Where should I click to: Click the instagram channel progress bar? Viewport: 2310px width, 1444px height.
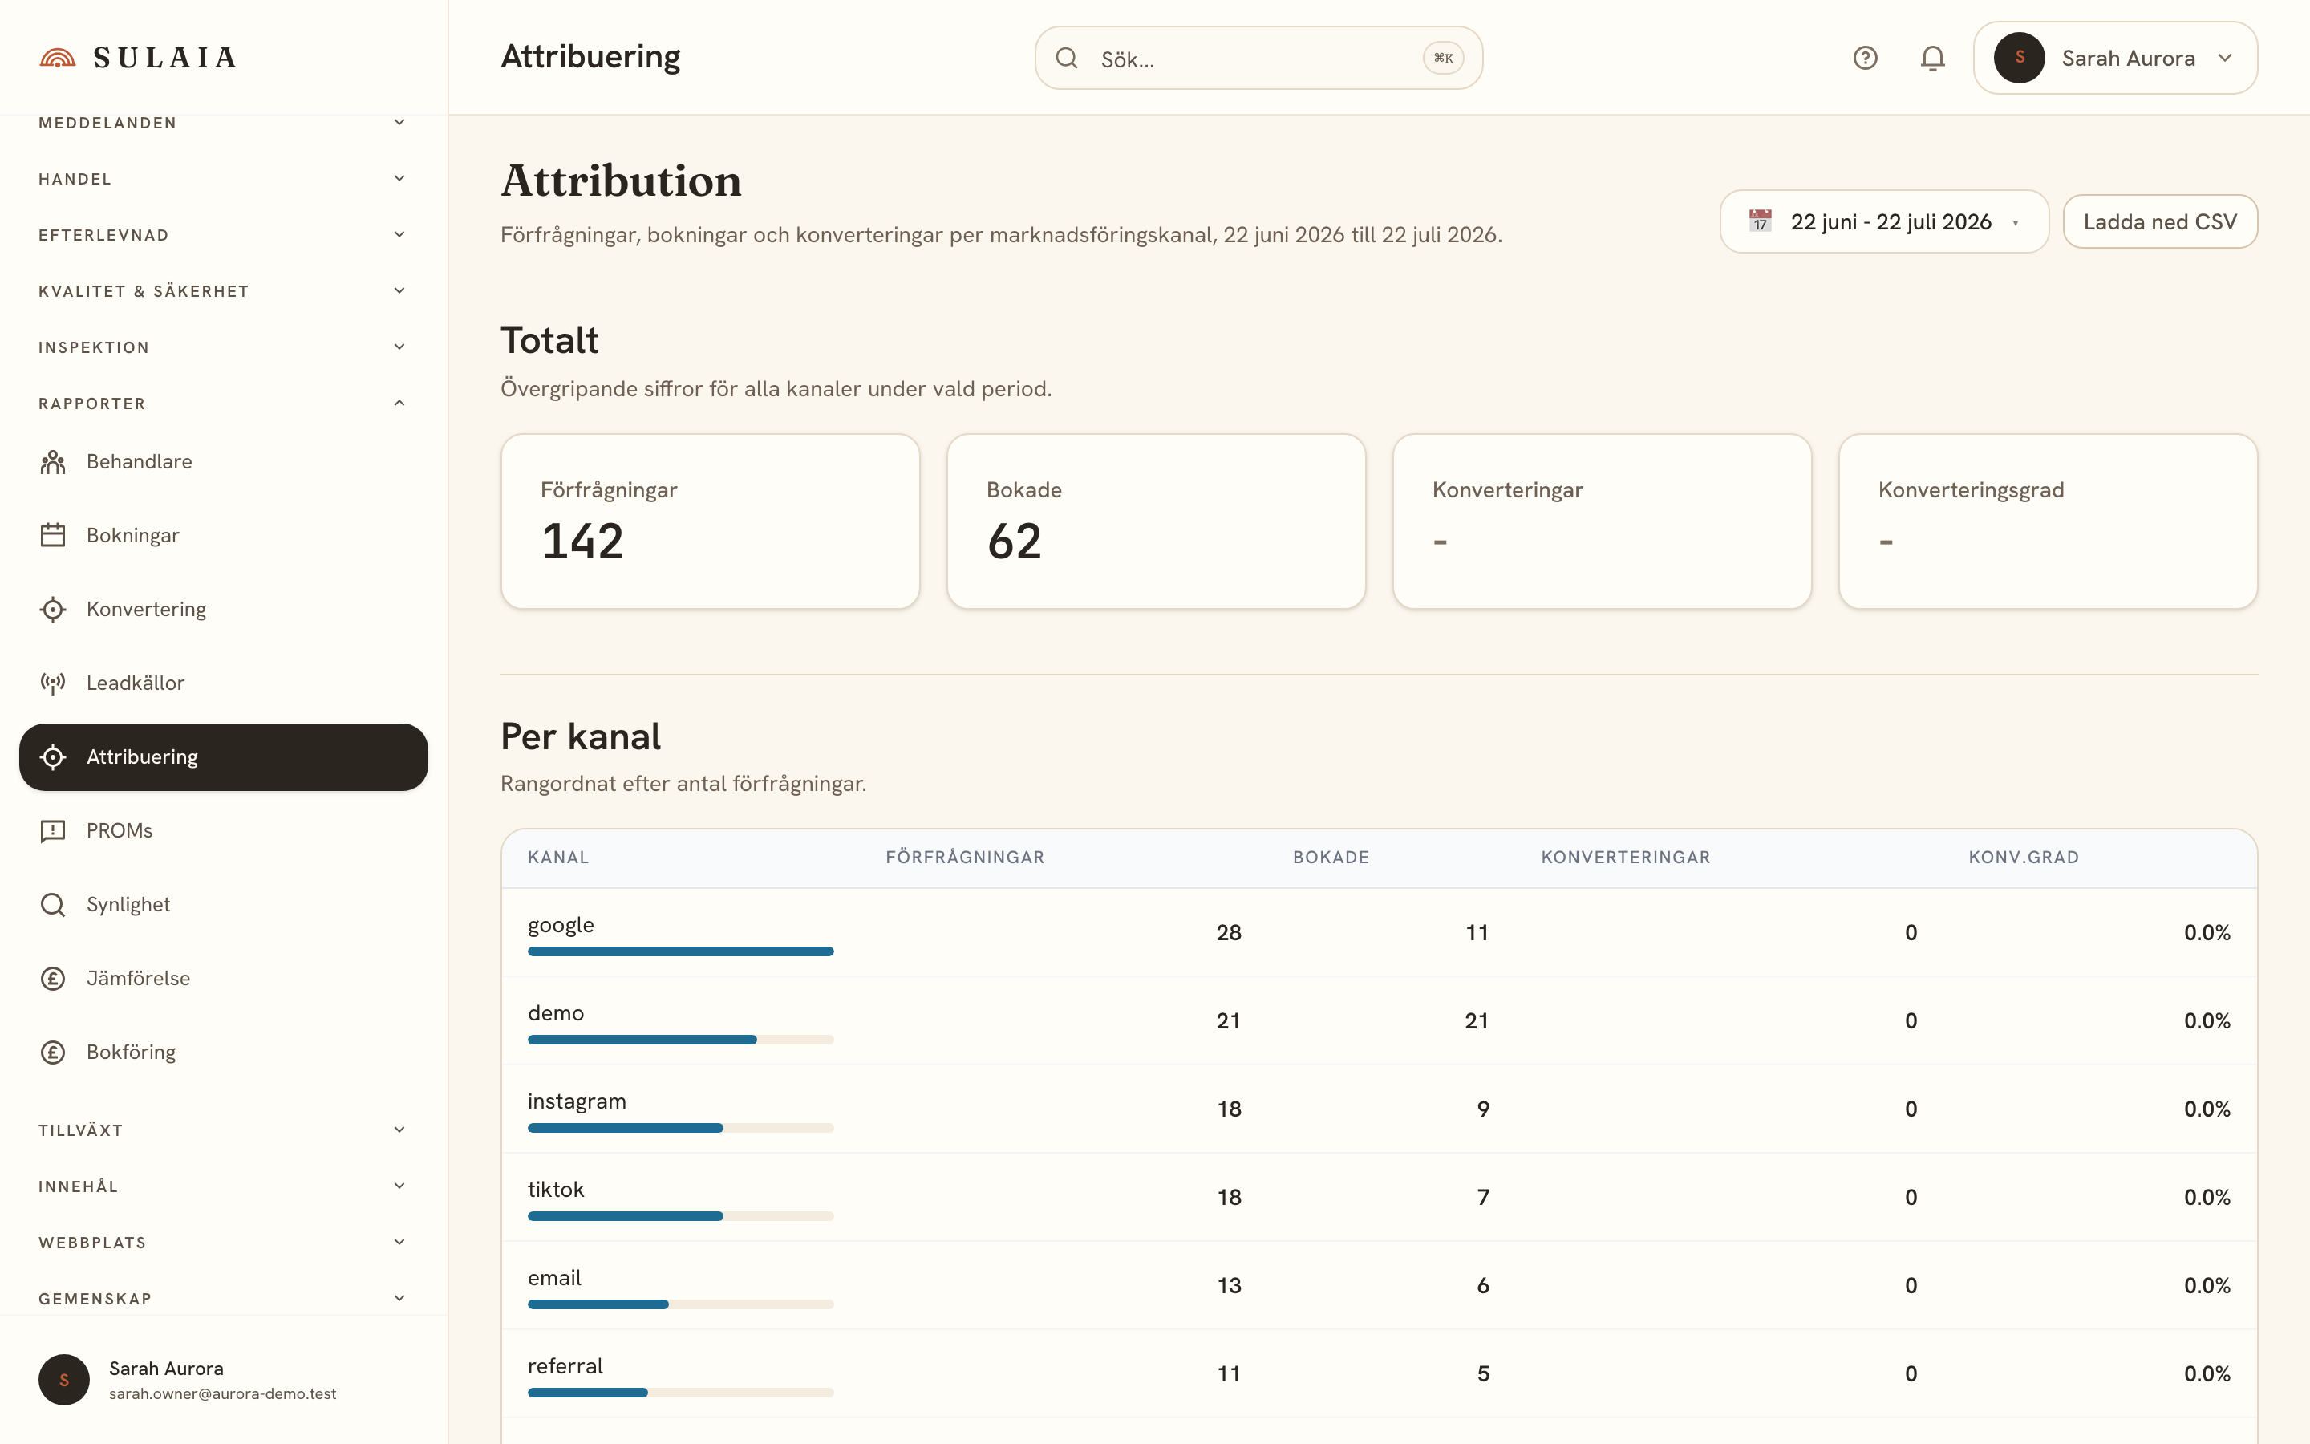click(681, 1128)
